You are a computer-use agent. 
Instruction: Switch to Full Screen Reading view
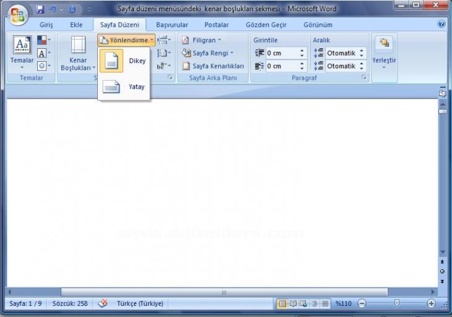click(293, 303)
